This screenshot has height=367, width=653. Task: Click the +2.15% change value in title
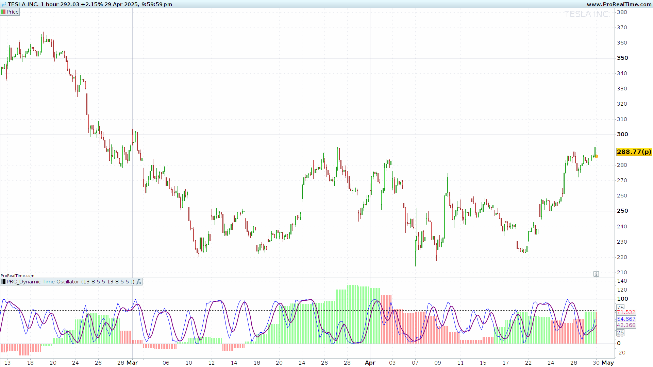point(92,4)
